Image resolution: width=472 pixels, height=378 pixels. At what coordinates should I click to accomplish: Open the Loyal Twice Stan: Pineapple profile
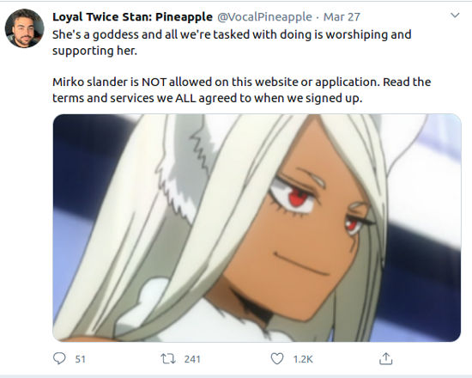(x=132, y=17)
